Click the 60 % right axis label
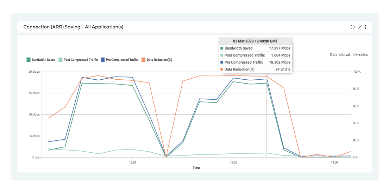 tap(356, 106)
